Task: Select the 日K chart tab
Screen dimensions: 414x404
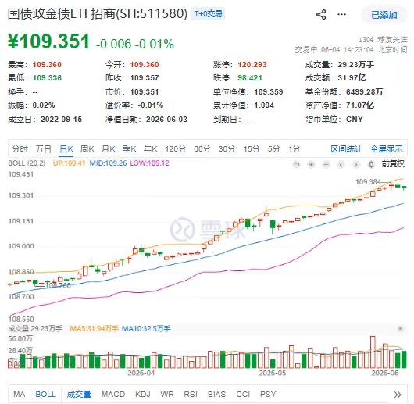Action: click(66, 149)
